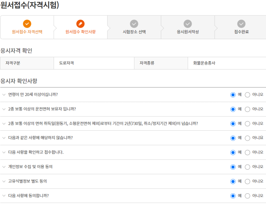Select 아니오 for 면허 취득일 2년 기간 question
Viewport: 266px width, 204px height.
[247, 124]
